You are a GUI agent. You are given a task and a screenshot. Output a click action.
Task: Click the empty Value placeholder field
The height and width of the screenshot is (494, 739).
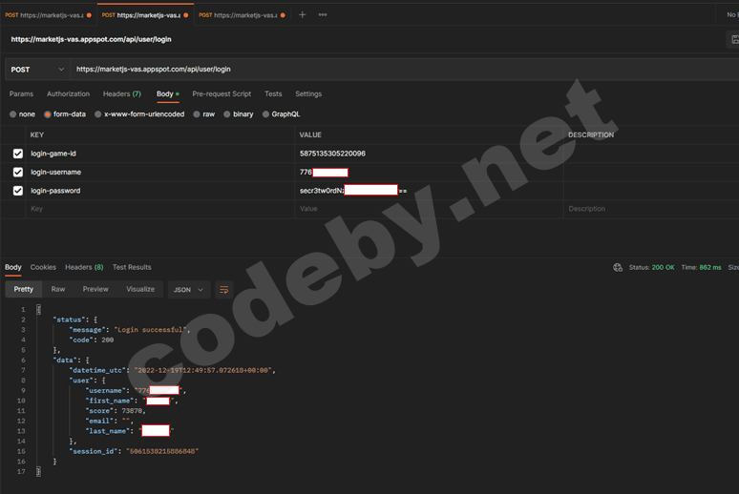point(429,209)
